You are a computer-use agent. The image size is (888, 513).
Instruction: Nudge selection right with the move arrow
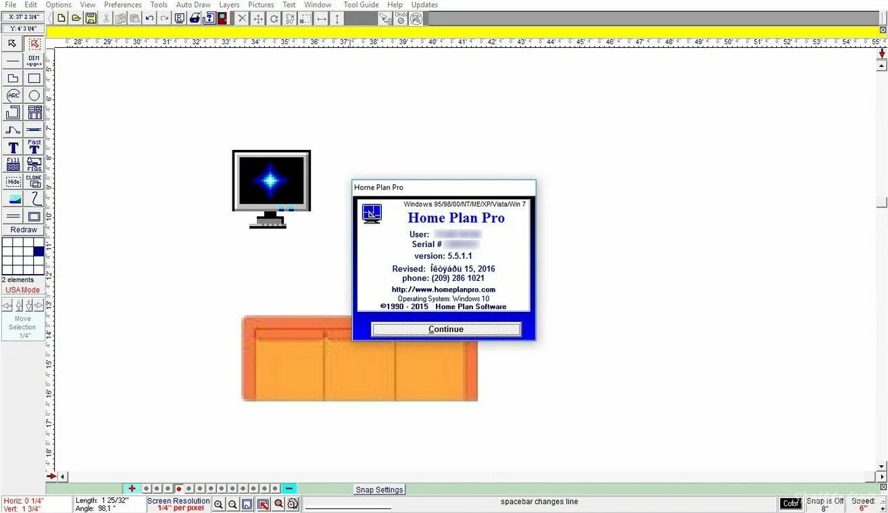pyautogui.click(x=39, y=306)
